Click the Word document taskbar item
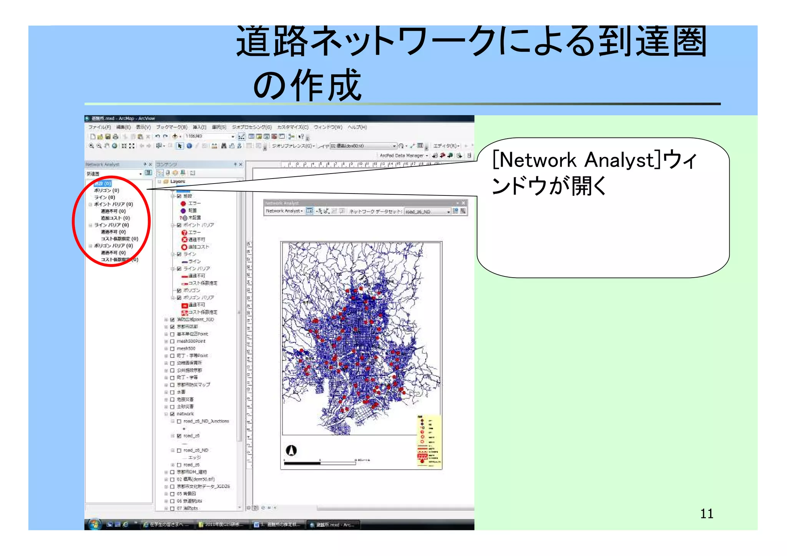This screenshot has width=787, height=556. (277, 525)
